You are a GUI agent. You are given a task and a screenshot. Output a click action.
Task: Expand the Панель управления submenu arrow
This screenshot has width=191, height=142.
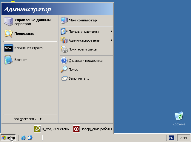[111, 31]
